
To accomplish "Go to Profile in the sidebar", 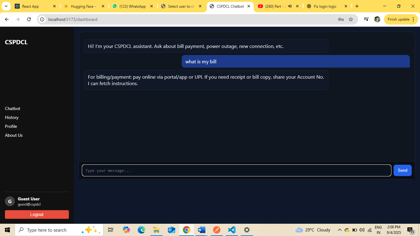I will pos(11,126).
